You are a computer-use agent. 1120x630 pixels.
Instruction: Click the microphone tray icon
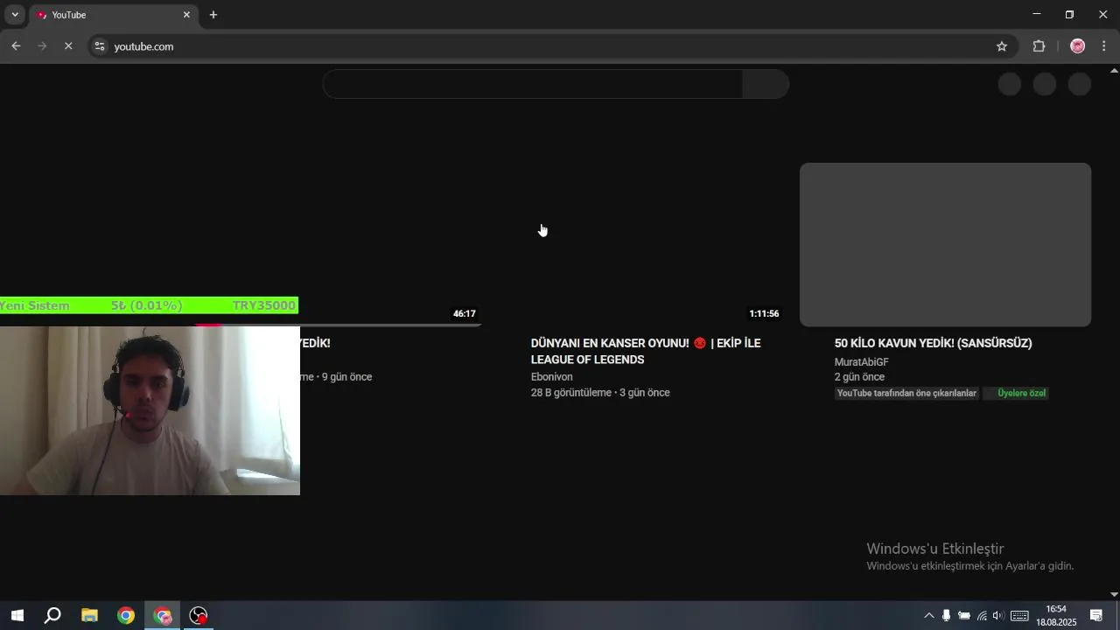click(x=946, y=616)
